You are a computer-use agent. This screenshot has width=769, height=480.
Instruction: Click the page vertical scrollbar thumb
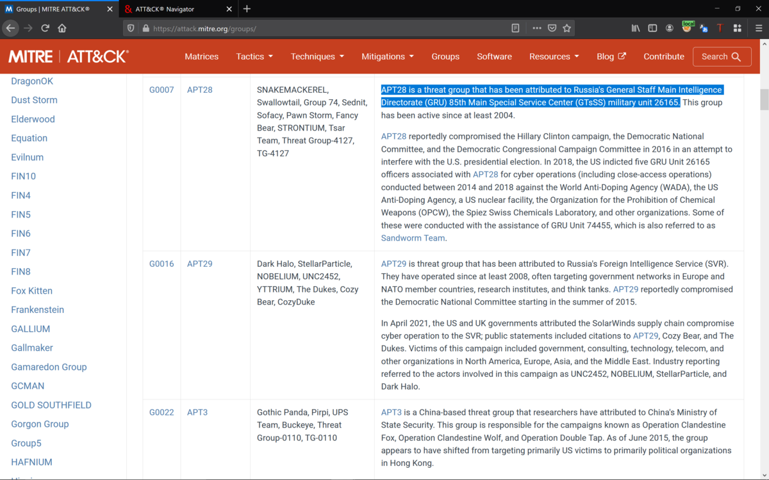tap(763, 100)
